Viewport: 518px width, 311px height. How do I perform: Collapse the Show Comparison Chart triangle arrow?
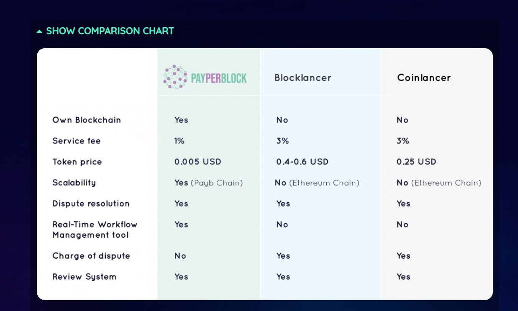[39, 31]
